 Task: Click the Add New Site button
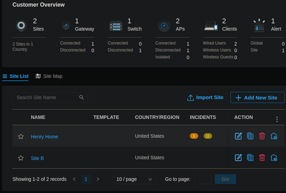257,97
